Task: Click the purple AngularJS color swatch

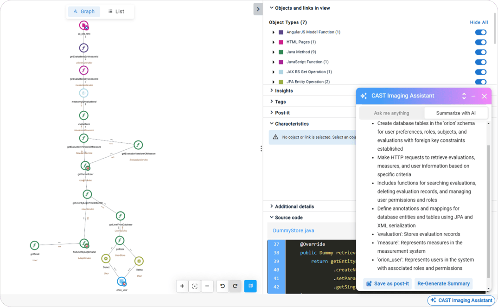Action: pyautogui.click(x=281, y=32)
